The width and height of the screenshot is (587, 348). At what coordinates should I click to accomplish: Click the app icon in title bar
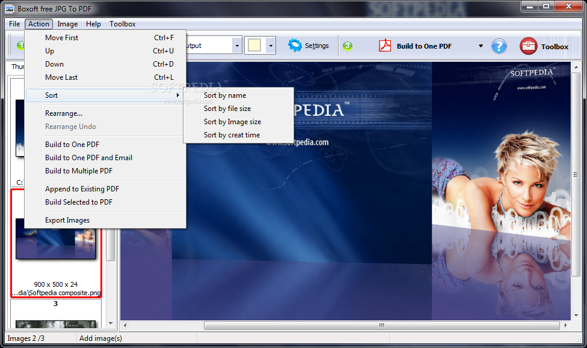point(10,8)
